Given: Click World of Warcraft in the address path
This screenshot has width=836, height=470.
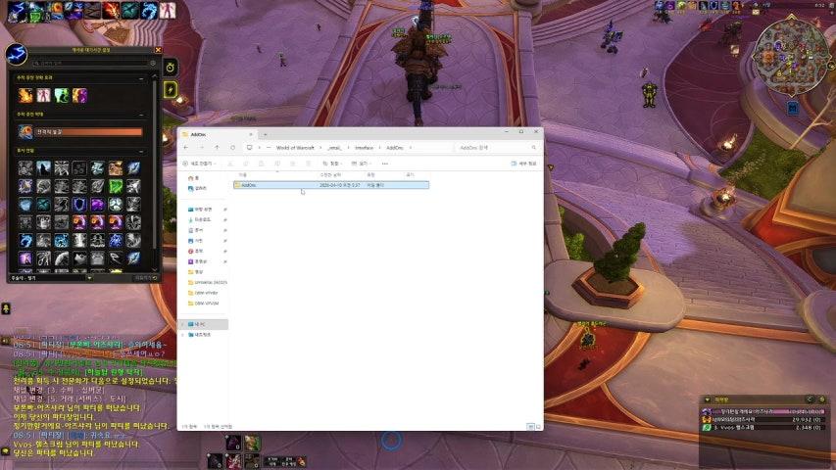Looking at the screenshot, I should point(295,148).
